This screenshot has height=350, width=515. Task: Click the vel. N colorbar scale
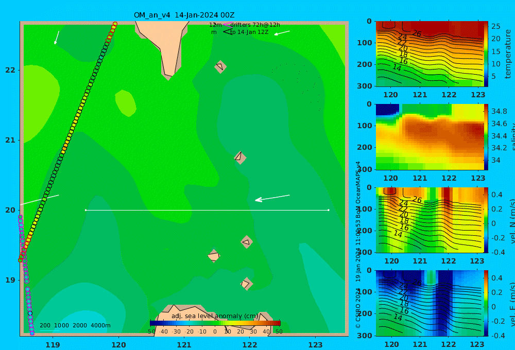[x=486, y=220]
